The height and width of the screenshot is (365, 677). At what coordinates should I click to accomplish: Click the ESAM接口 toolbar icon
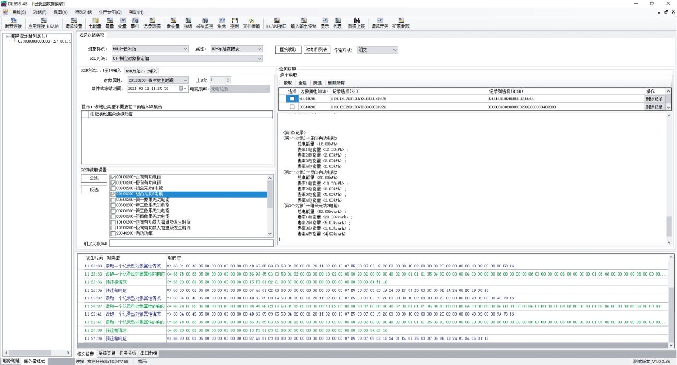click(276, 23)
